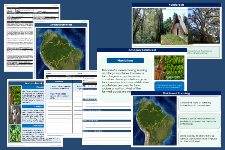Open the large branching tree photo
Image resolution: width=225 pixels, height=150 pixels.
[x=204, y=25]
